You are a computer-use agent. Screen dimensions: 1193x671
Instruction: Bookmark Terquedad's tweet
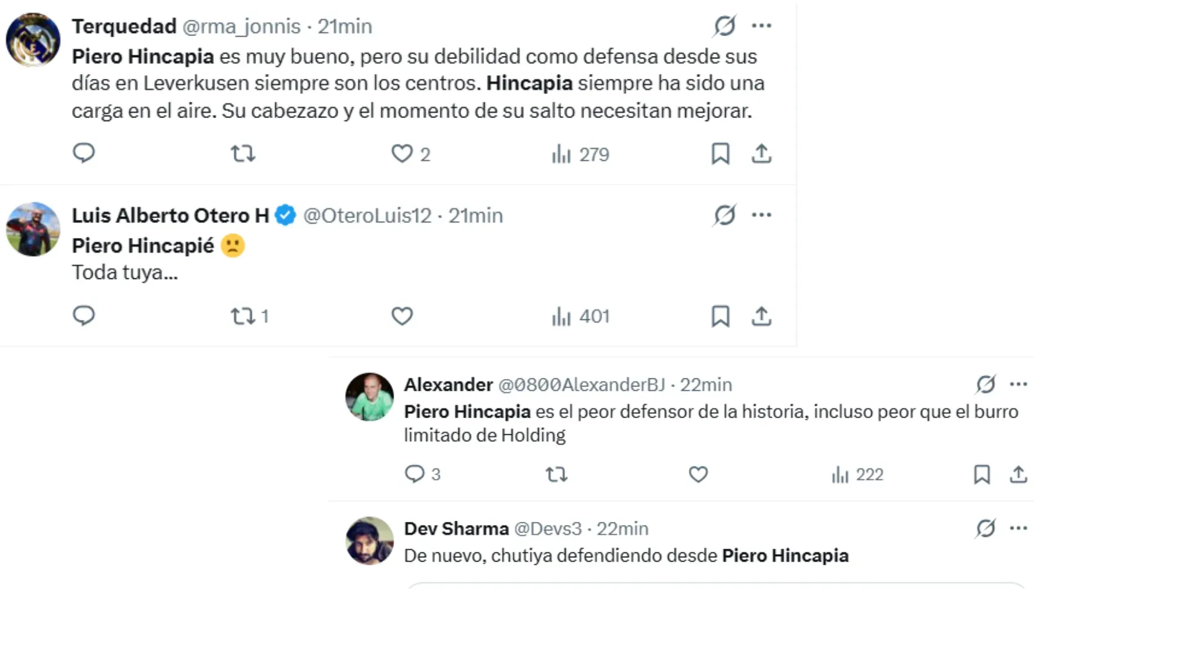[x=721, y=153]
